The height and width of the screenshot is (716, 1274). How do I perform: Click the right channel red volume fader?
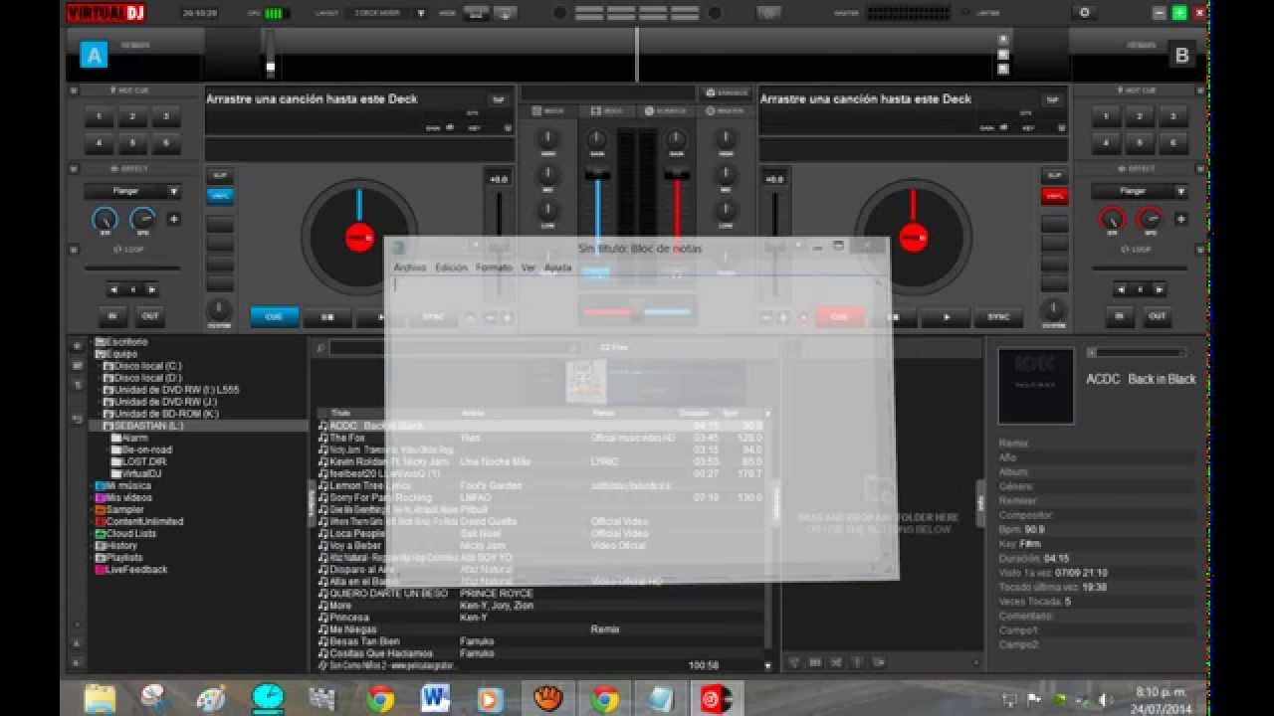677,176
